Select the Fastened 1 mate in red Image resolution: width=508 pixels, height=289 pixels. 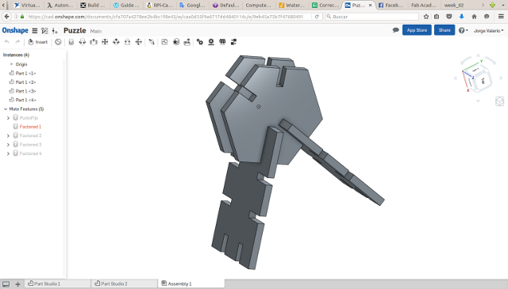(x=30, y=127)
